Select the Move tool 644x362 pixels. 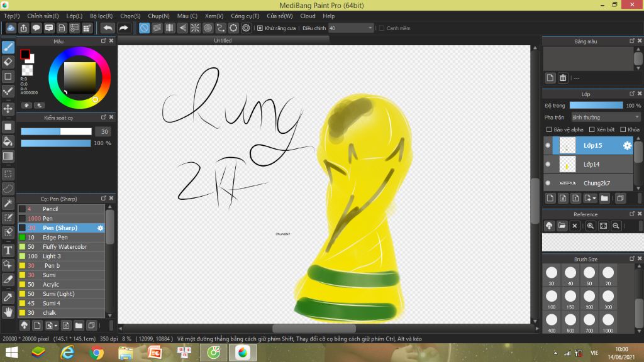coord(8,109)
